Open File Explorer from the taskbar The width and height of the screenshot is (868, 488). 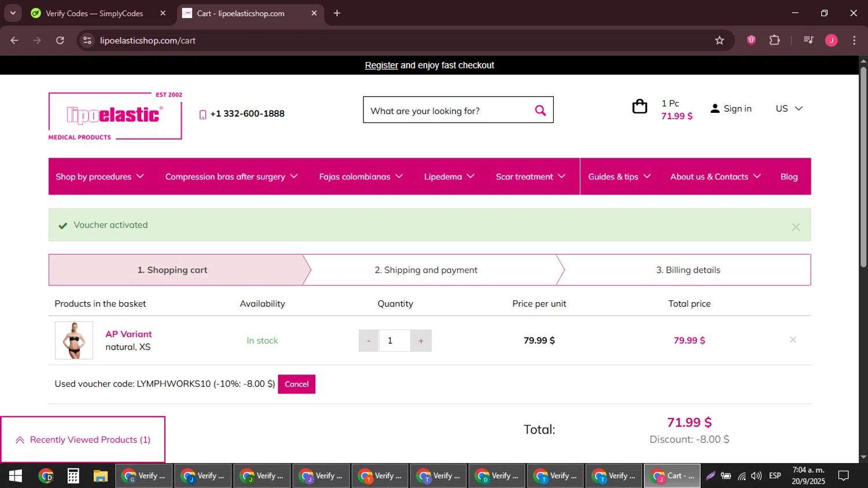(101, 476)
